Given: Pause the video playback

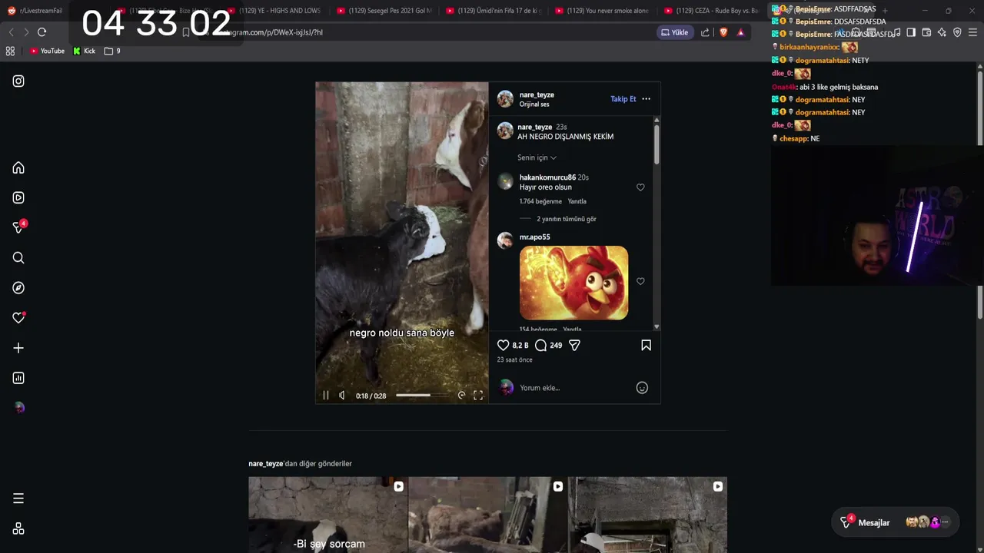Looking at the screenshot, I should pyautogui.click(x=325, y=396).
